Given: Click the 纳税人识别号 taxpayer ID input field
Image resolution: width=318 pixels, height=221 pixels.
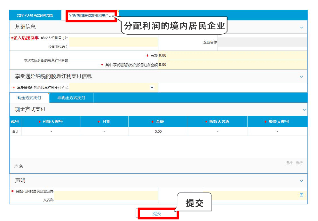Looking at the screenshot, I should [113, 43].
